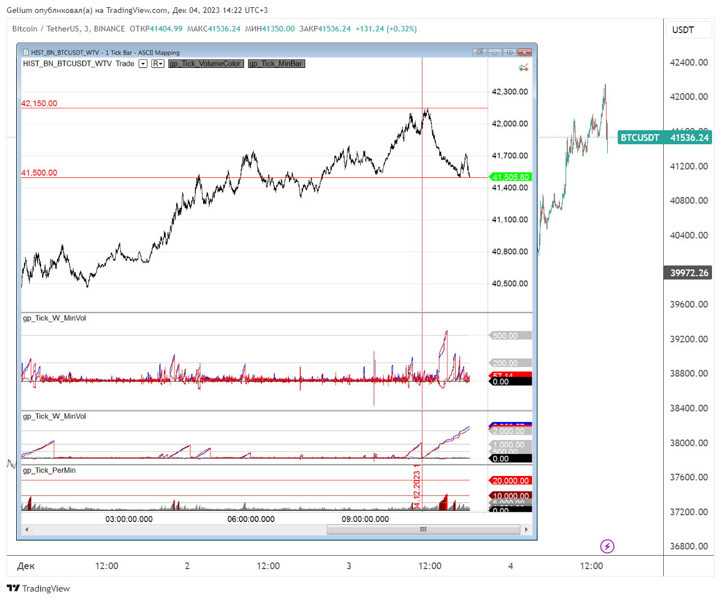
Task: Click the TradingView logo
Action: click(x=38, y=588)
